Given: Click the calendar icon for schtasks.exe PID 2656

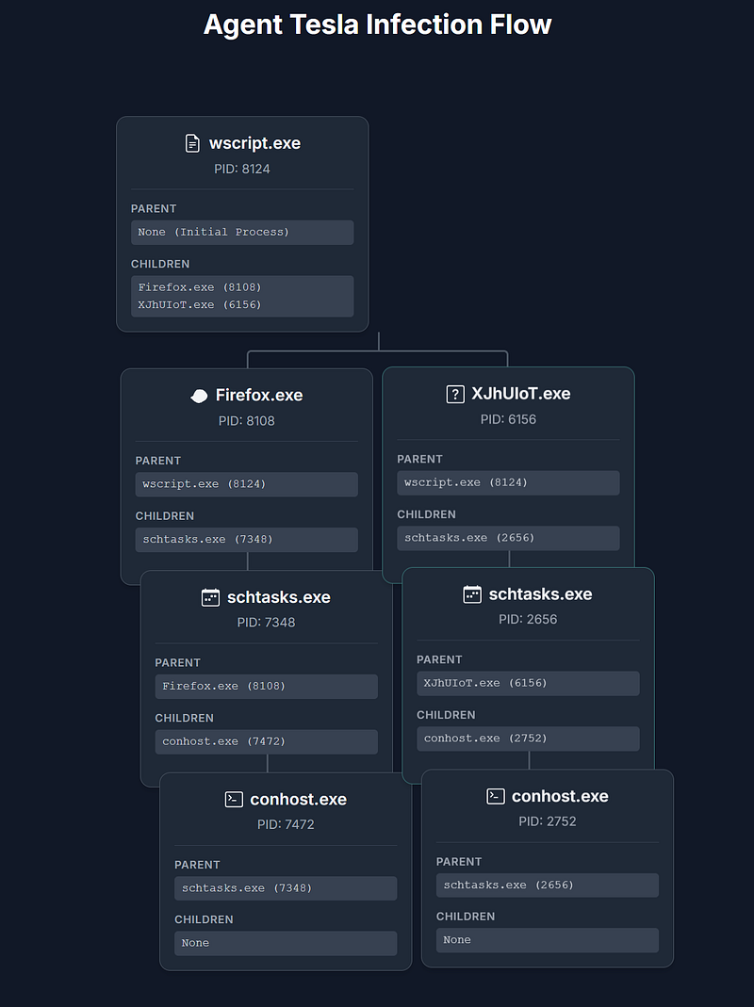Looking at the screenshot, I should (472, 594).
